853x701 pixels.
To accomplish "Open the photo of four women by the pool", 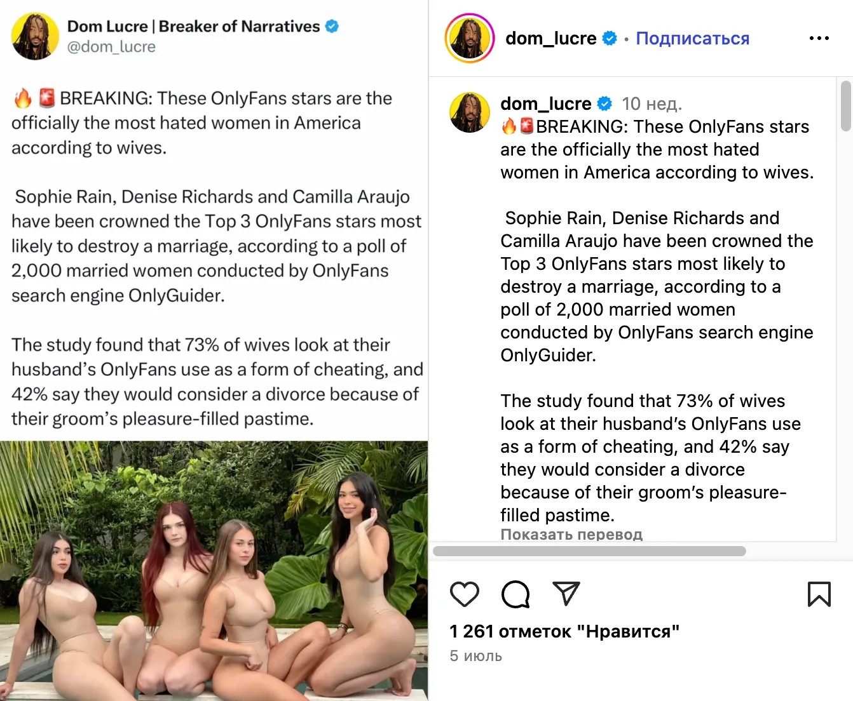I will 214,570.
